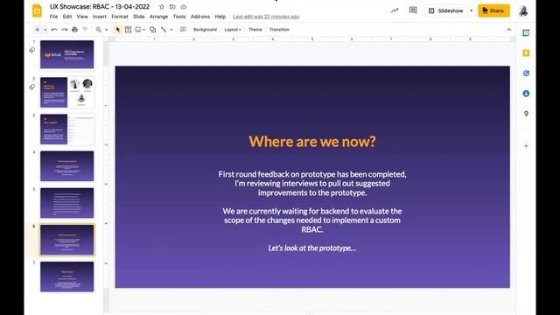This screenshot has width=560, height=315.
Task: Add a new slide with plus button
Action: 37,30
